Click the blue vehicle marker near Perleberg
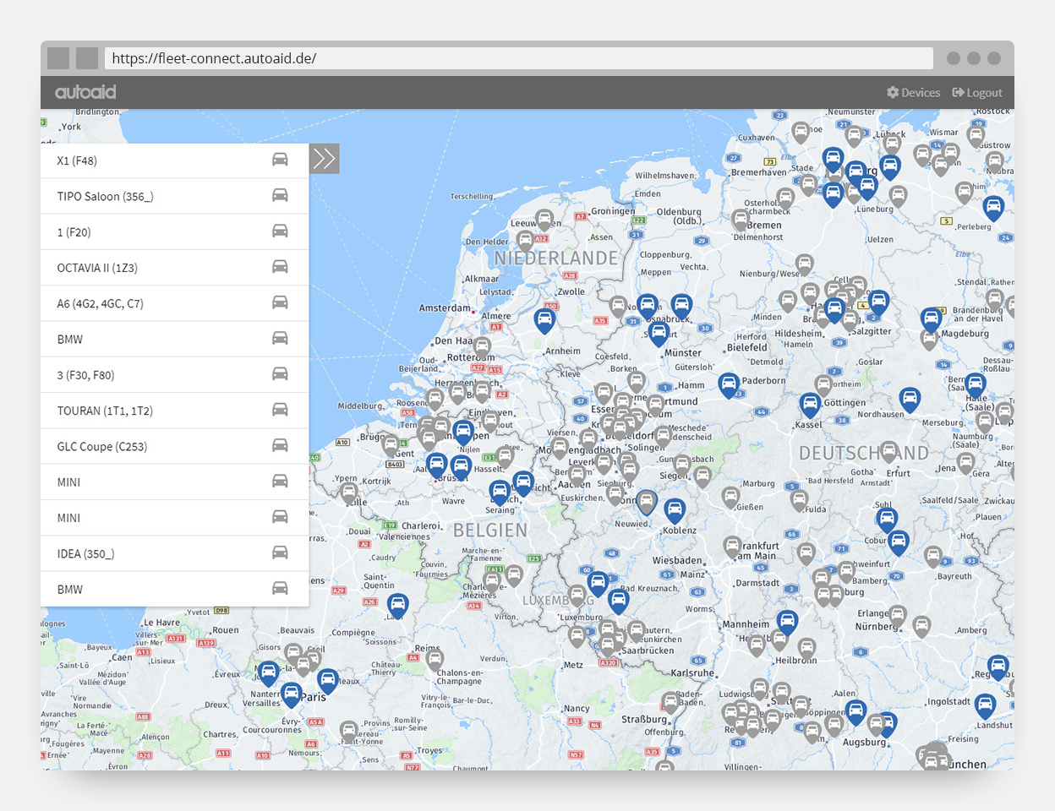1055x811 pixels. click(993, 208)
